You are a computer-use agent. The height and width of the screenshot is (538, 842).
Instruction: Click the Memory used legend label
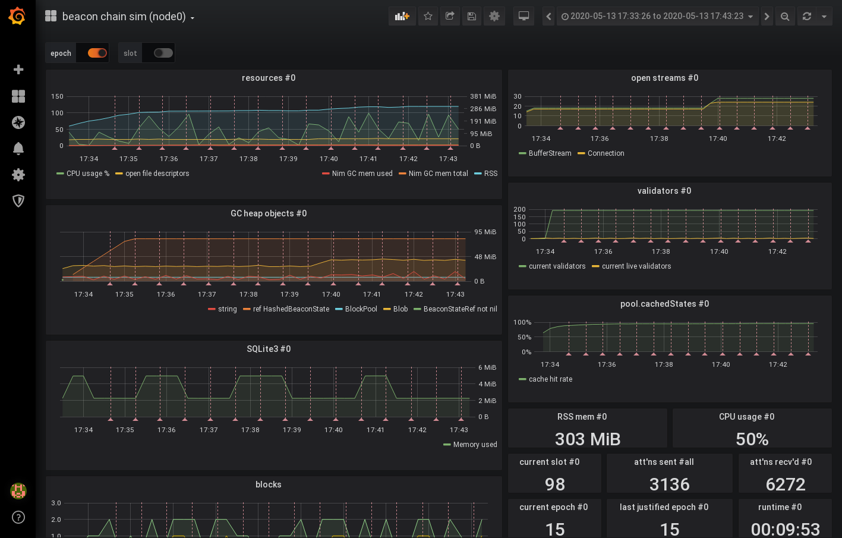tap(475, 445)
